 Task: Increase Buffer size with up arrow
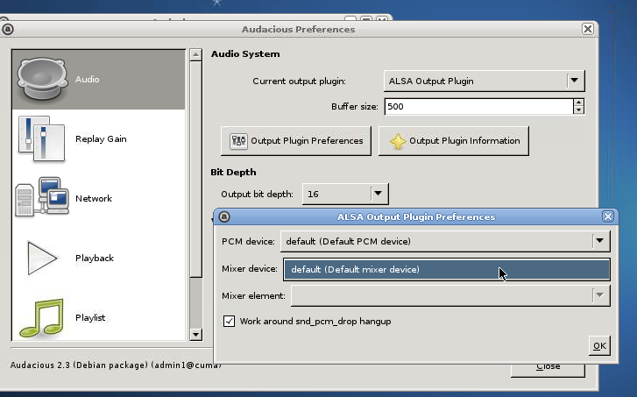click(x=579, y=103)
